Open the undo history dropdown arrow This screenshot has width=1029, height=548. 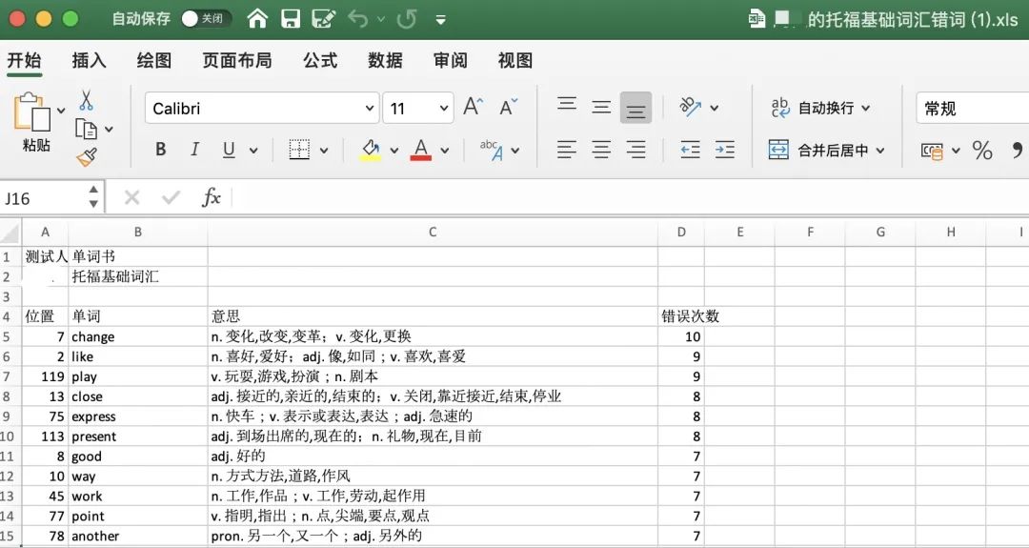point(381,19)
